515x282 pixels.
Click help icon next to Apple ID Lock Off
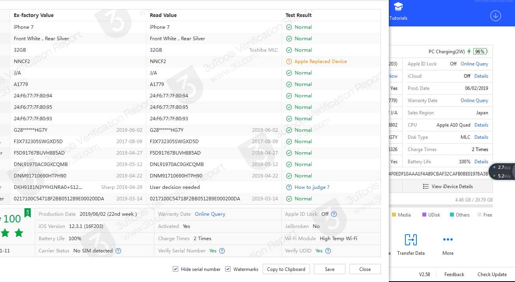pos(334,214)
